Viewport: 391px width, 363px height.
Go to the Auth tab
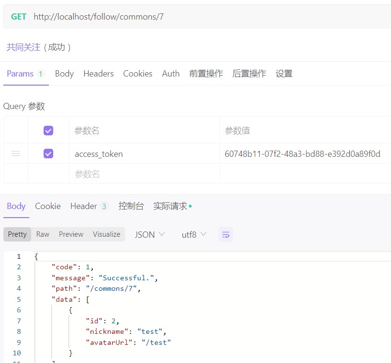click(171, 74)
